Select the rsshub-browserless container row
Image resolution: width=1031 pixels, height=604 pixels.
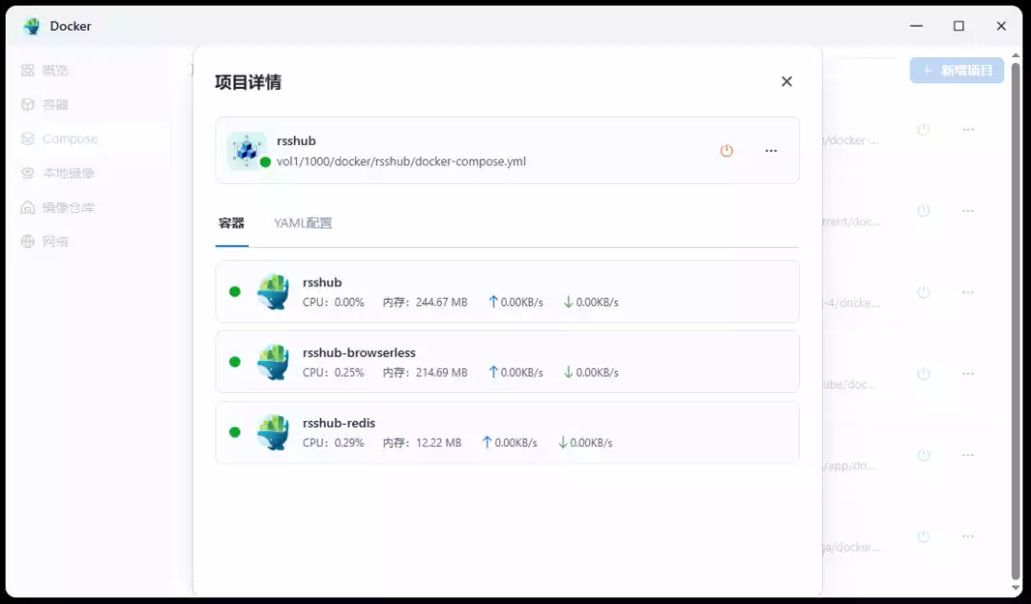click(507, 362)
